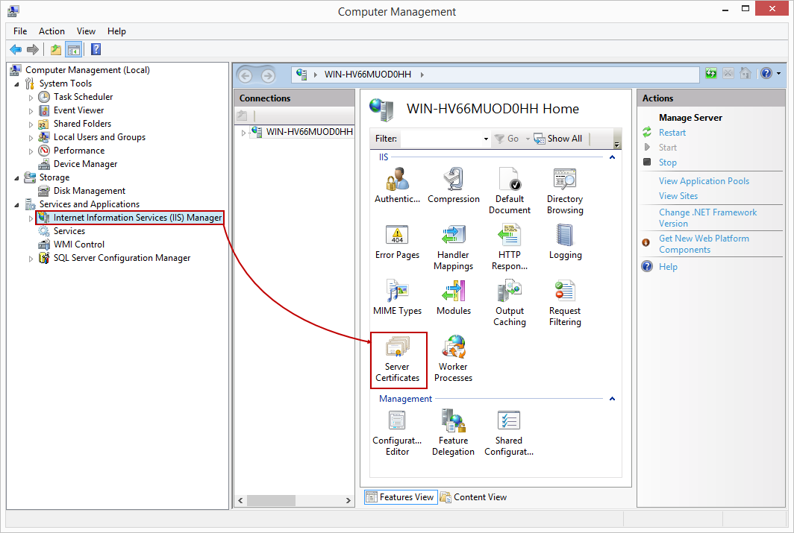Expand the Shared Folders node

tap(31, 124)
